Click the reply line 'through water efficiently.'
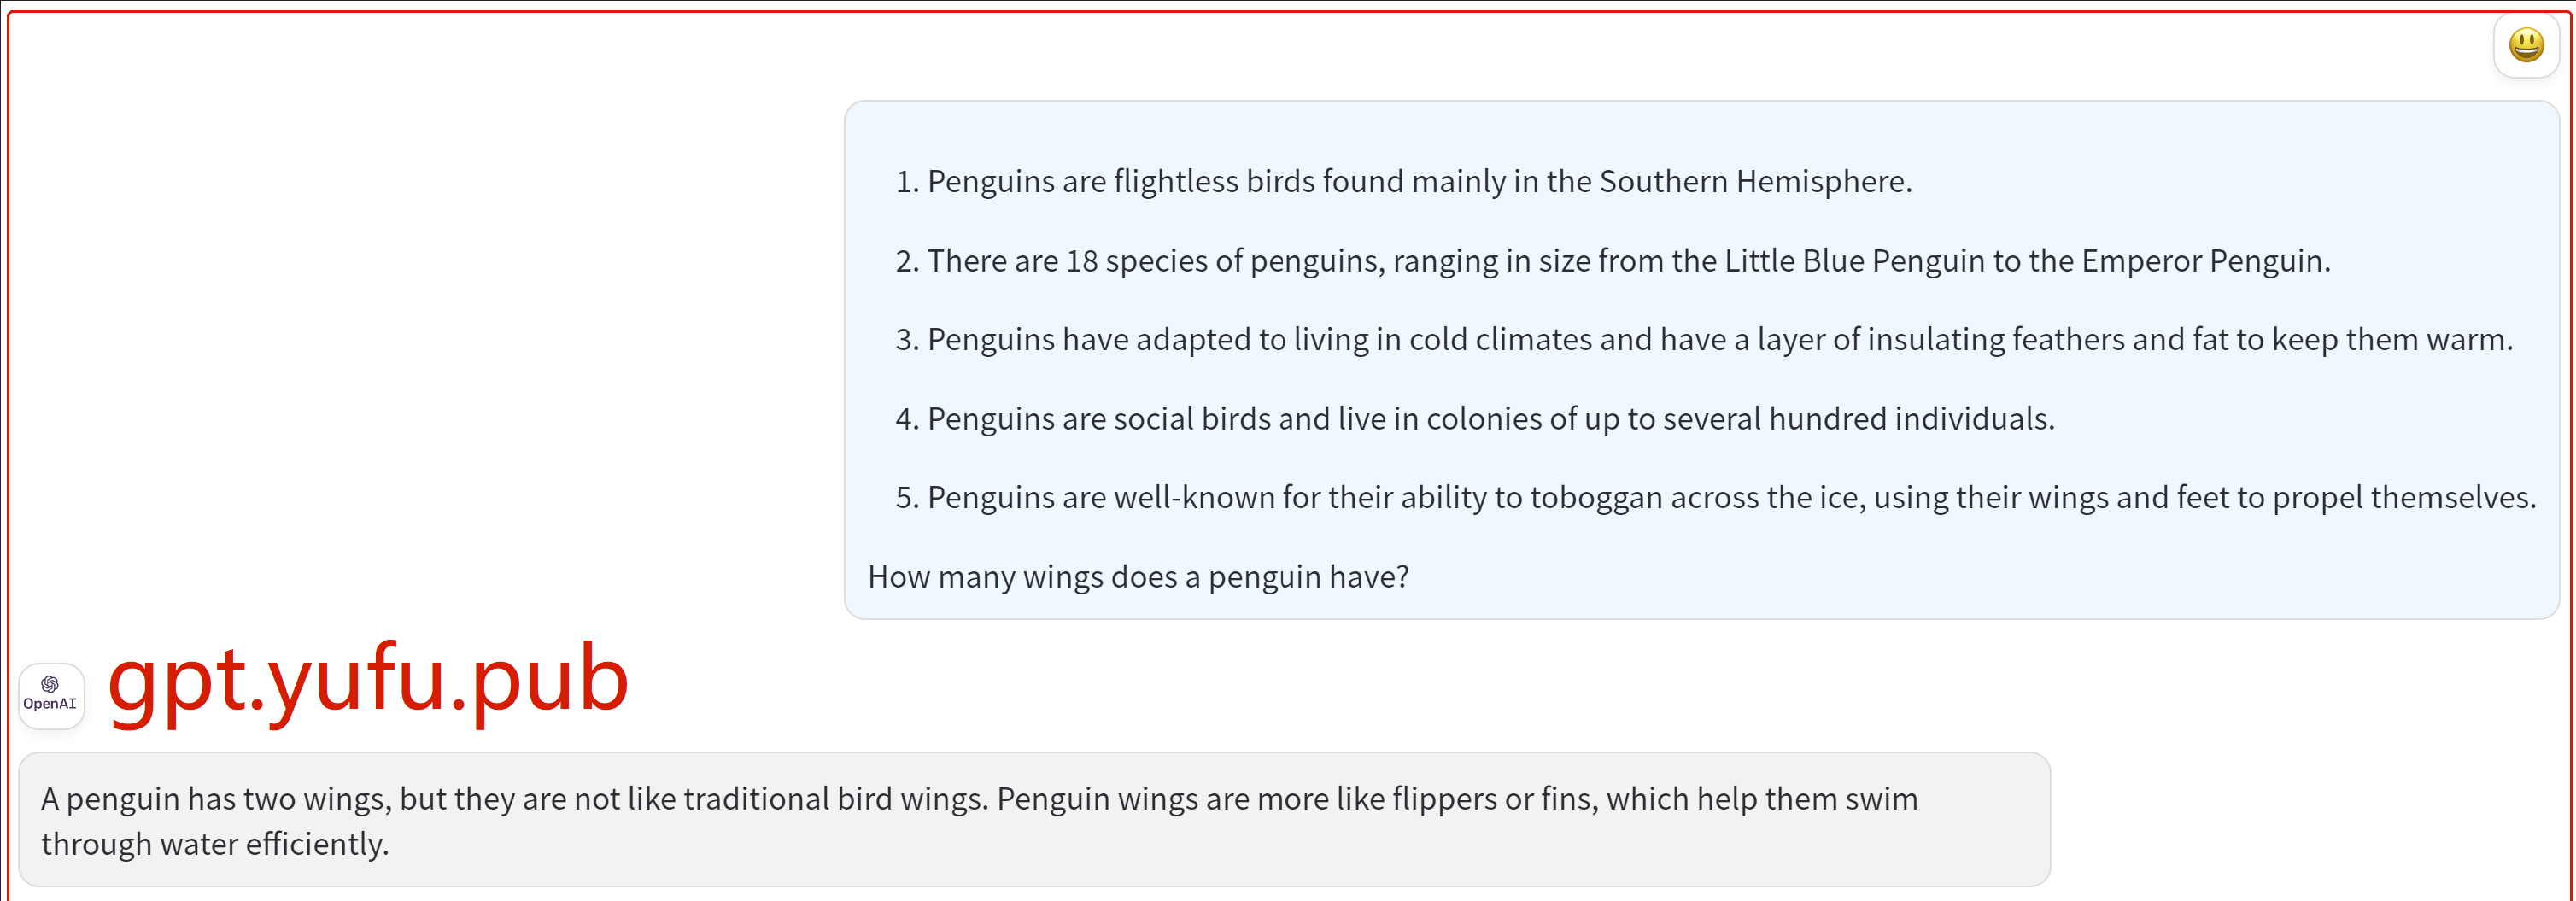The height and width of the screenshot is (901, 2576). click(215, 844)
